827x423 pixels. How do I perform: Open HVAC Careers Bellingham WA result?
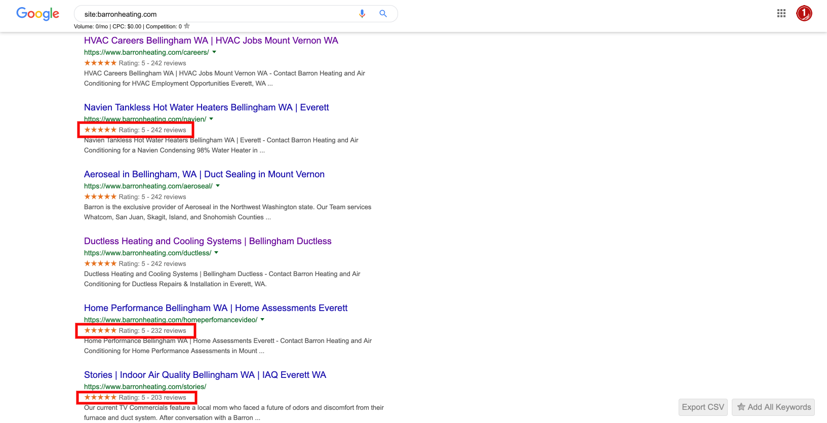click(x=211, y=41)
